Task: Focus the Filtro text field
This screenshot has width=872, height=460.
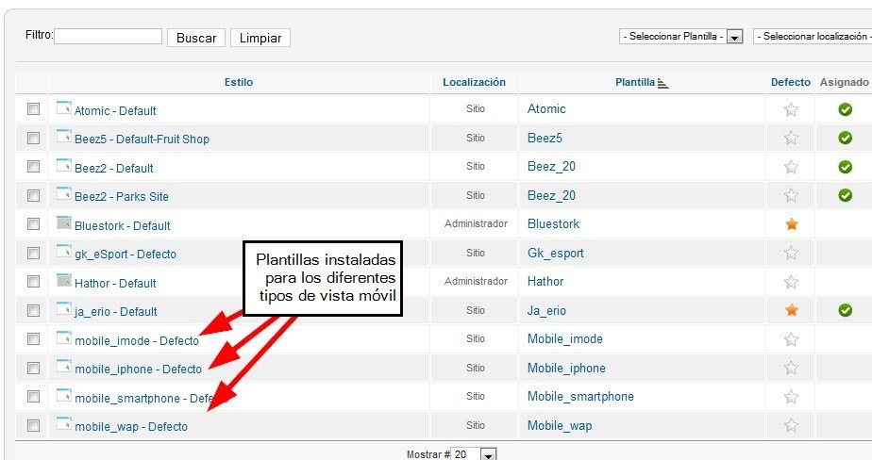Action: [x=108, y=37]
